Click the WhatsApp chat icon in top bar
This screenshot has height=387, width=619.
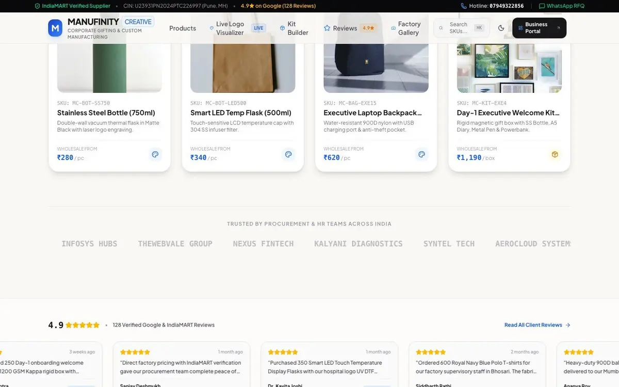click(542, 6)
